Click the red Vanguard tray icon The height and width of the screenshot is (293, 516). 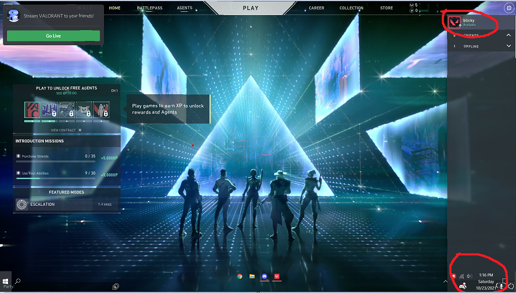point(454,276)
